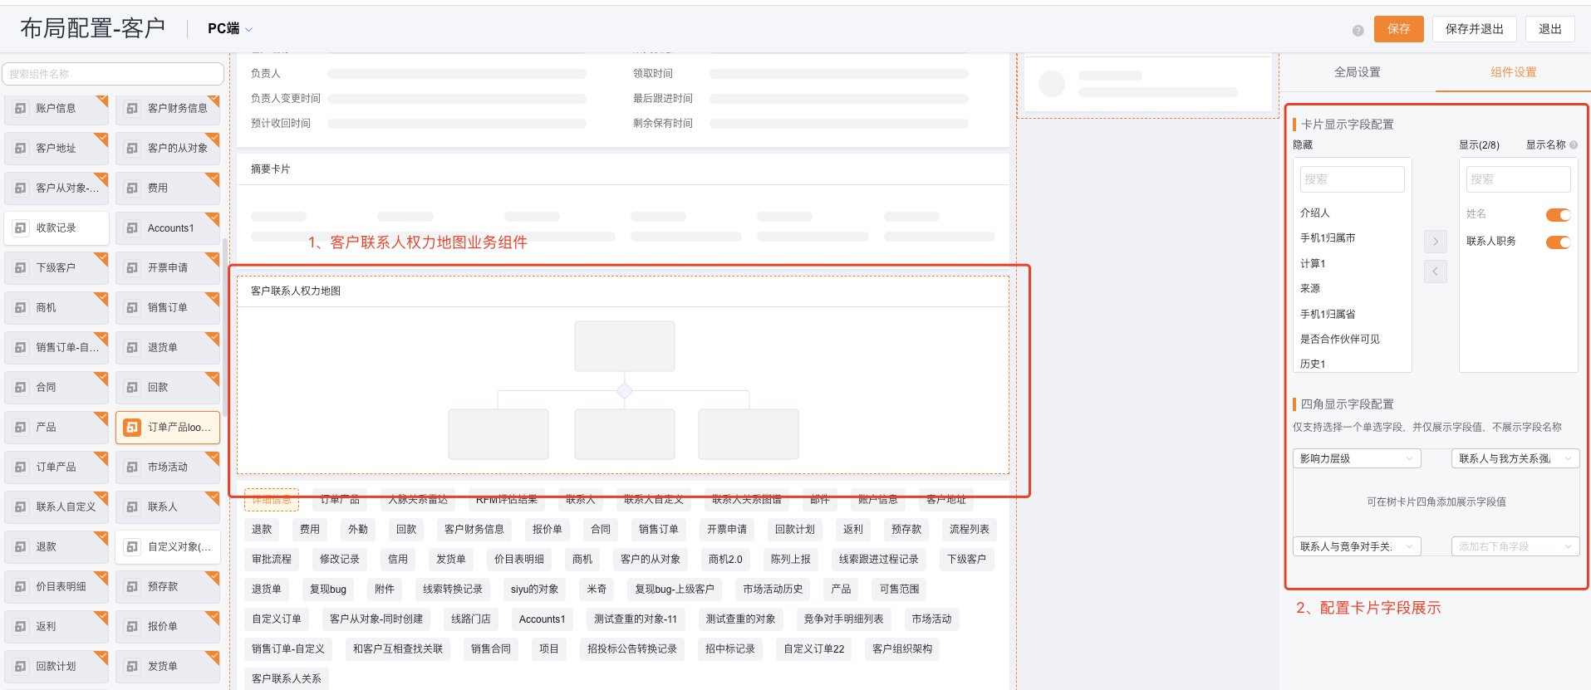Click the 产品 component icon
Viewport: 1591px width, 690px height.
pyautogui.click(x=20, y=428)
